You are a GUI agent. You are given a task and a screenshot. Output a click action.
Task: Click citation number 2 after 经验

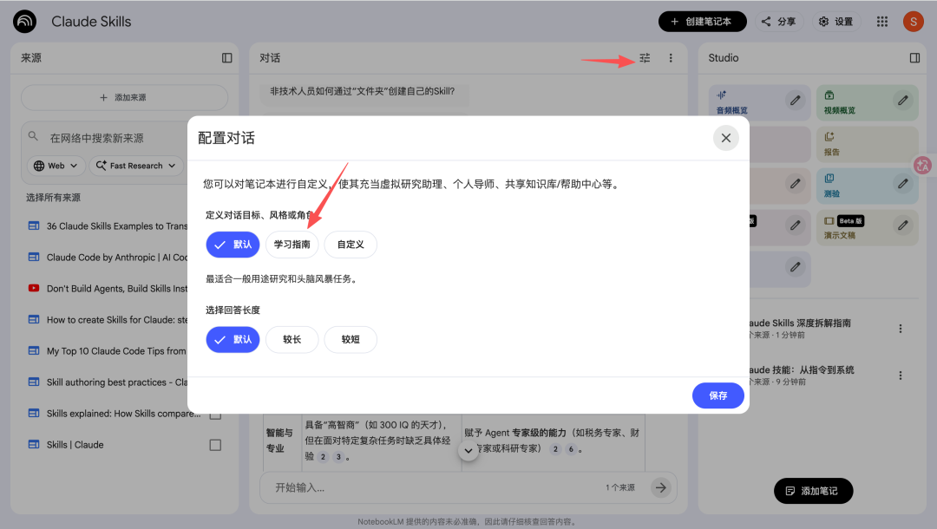323,457
